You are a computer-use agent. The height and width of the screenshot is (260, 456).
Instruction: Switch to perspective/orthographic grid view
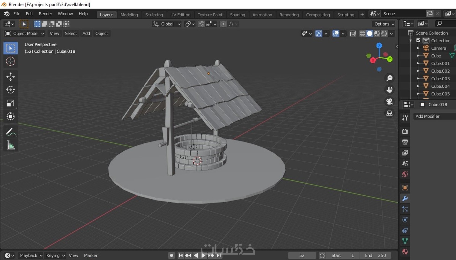click(x=389, y=113)
